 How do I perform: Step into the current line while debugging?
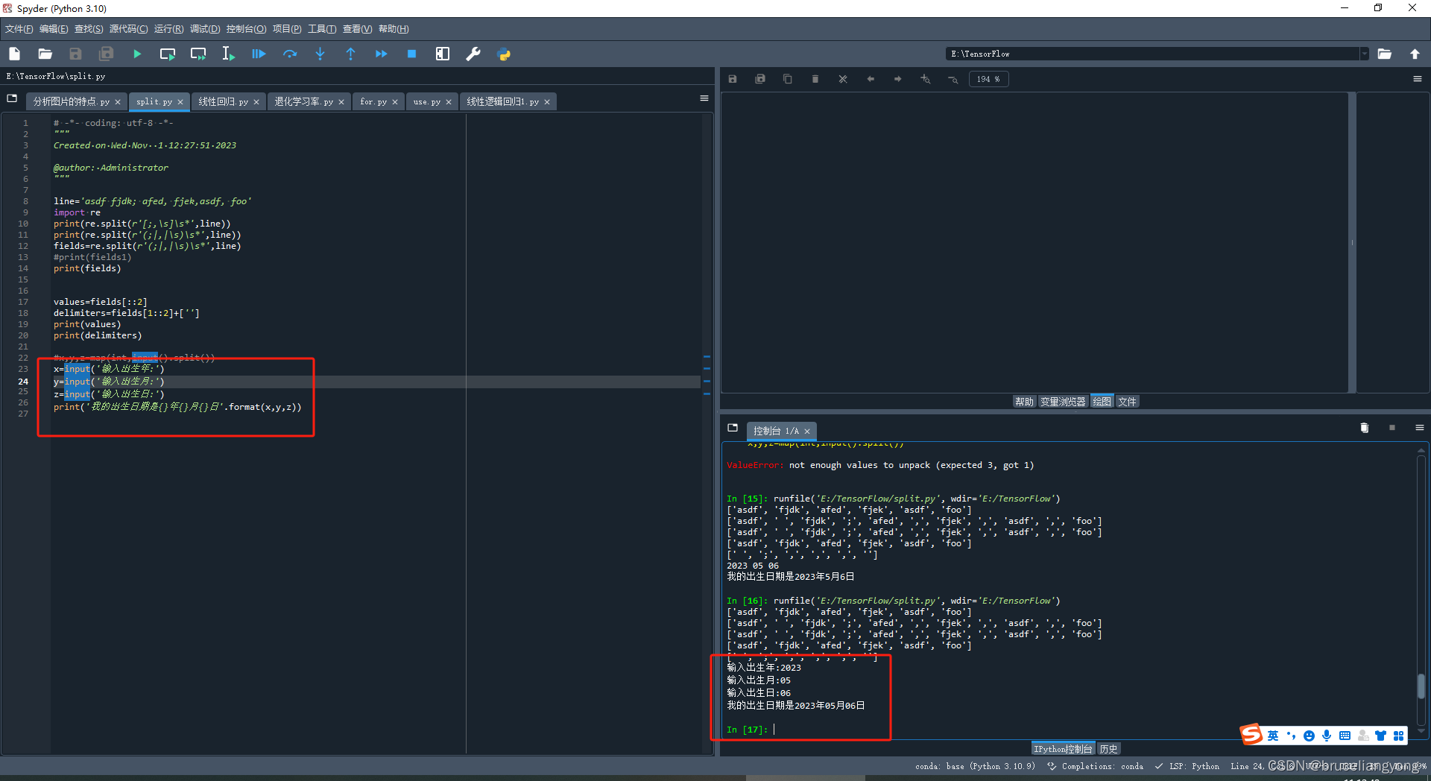pyautogui.click(x=320, y=54)
